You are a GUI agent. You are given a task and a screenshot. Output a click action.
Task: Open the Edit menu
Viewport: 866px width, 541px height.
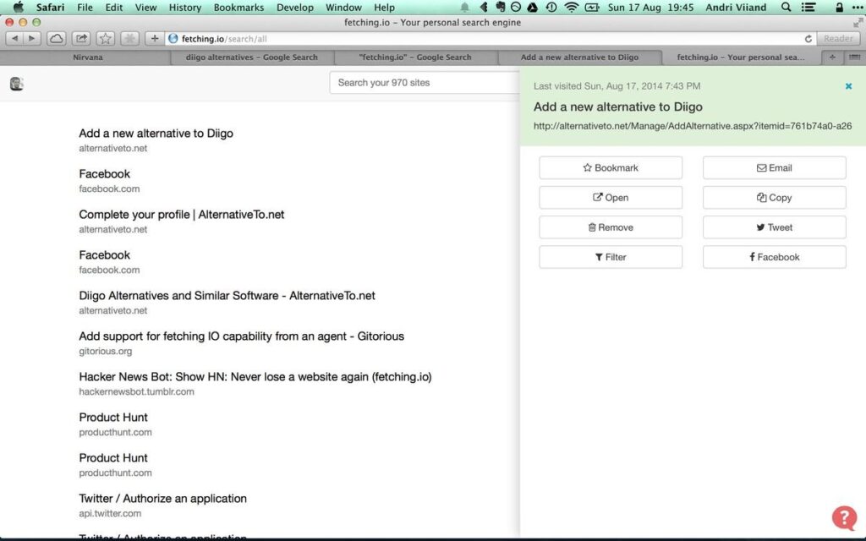(114, 7)
